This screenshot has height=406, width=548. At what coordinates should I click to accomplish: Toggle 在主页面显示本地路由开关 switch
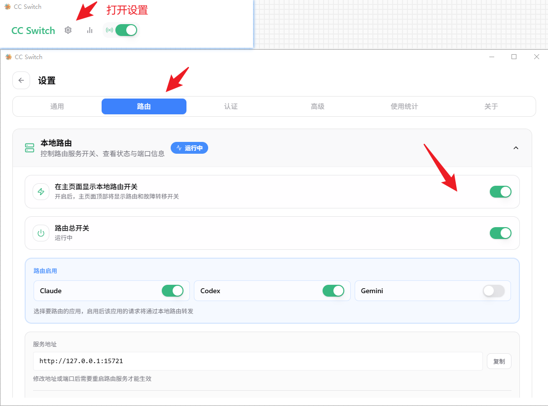pyautogui.click(x=501, y=192)
